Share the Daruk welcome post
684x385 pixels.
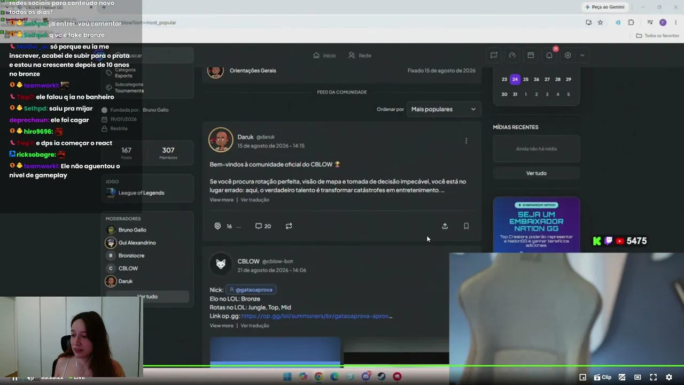[x=445, y=226]
